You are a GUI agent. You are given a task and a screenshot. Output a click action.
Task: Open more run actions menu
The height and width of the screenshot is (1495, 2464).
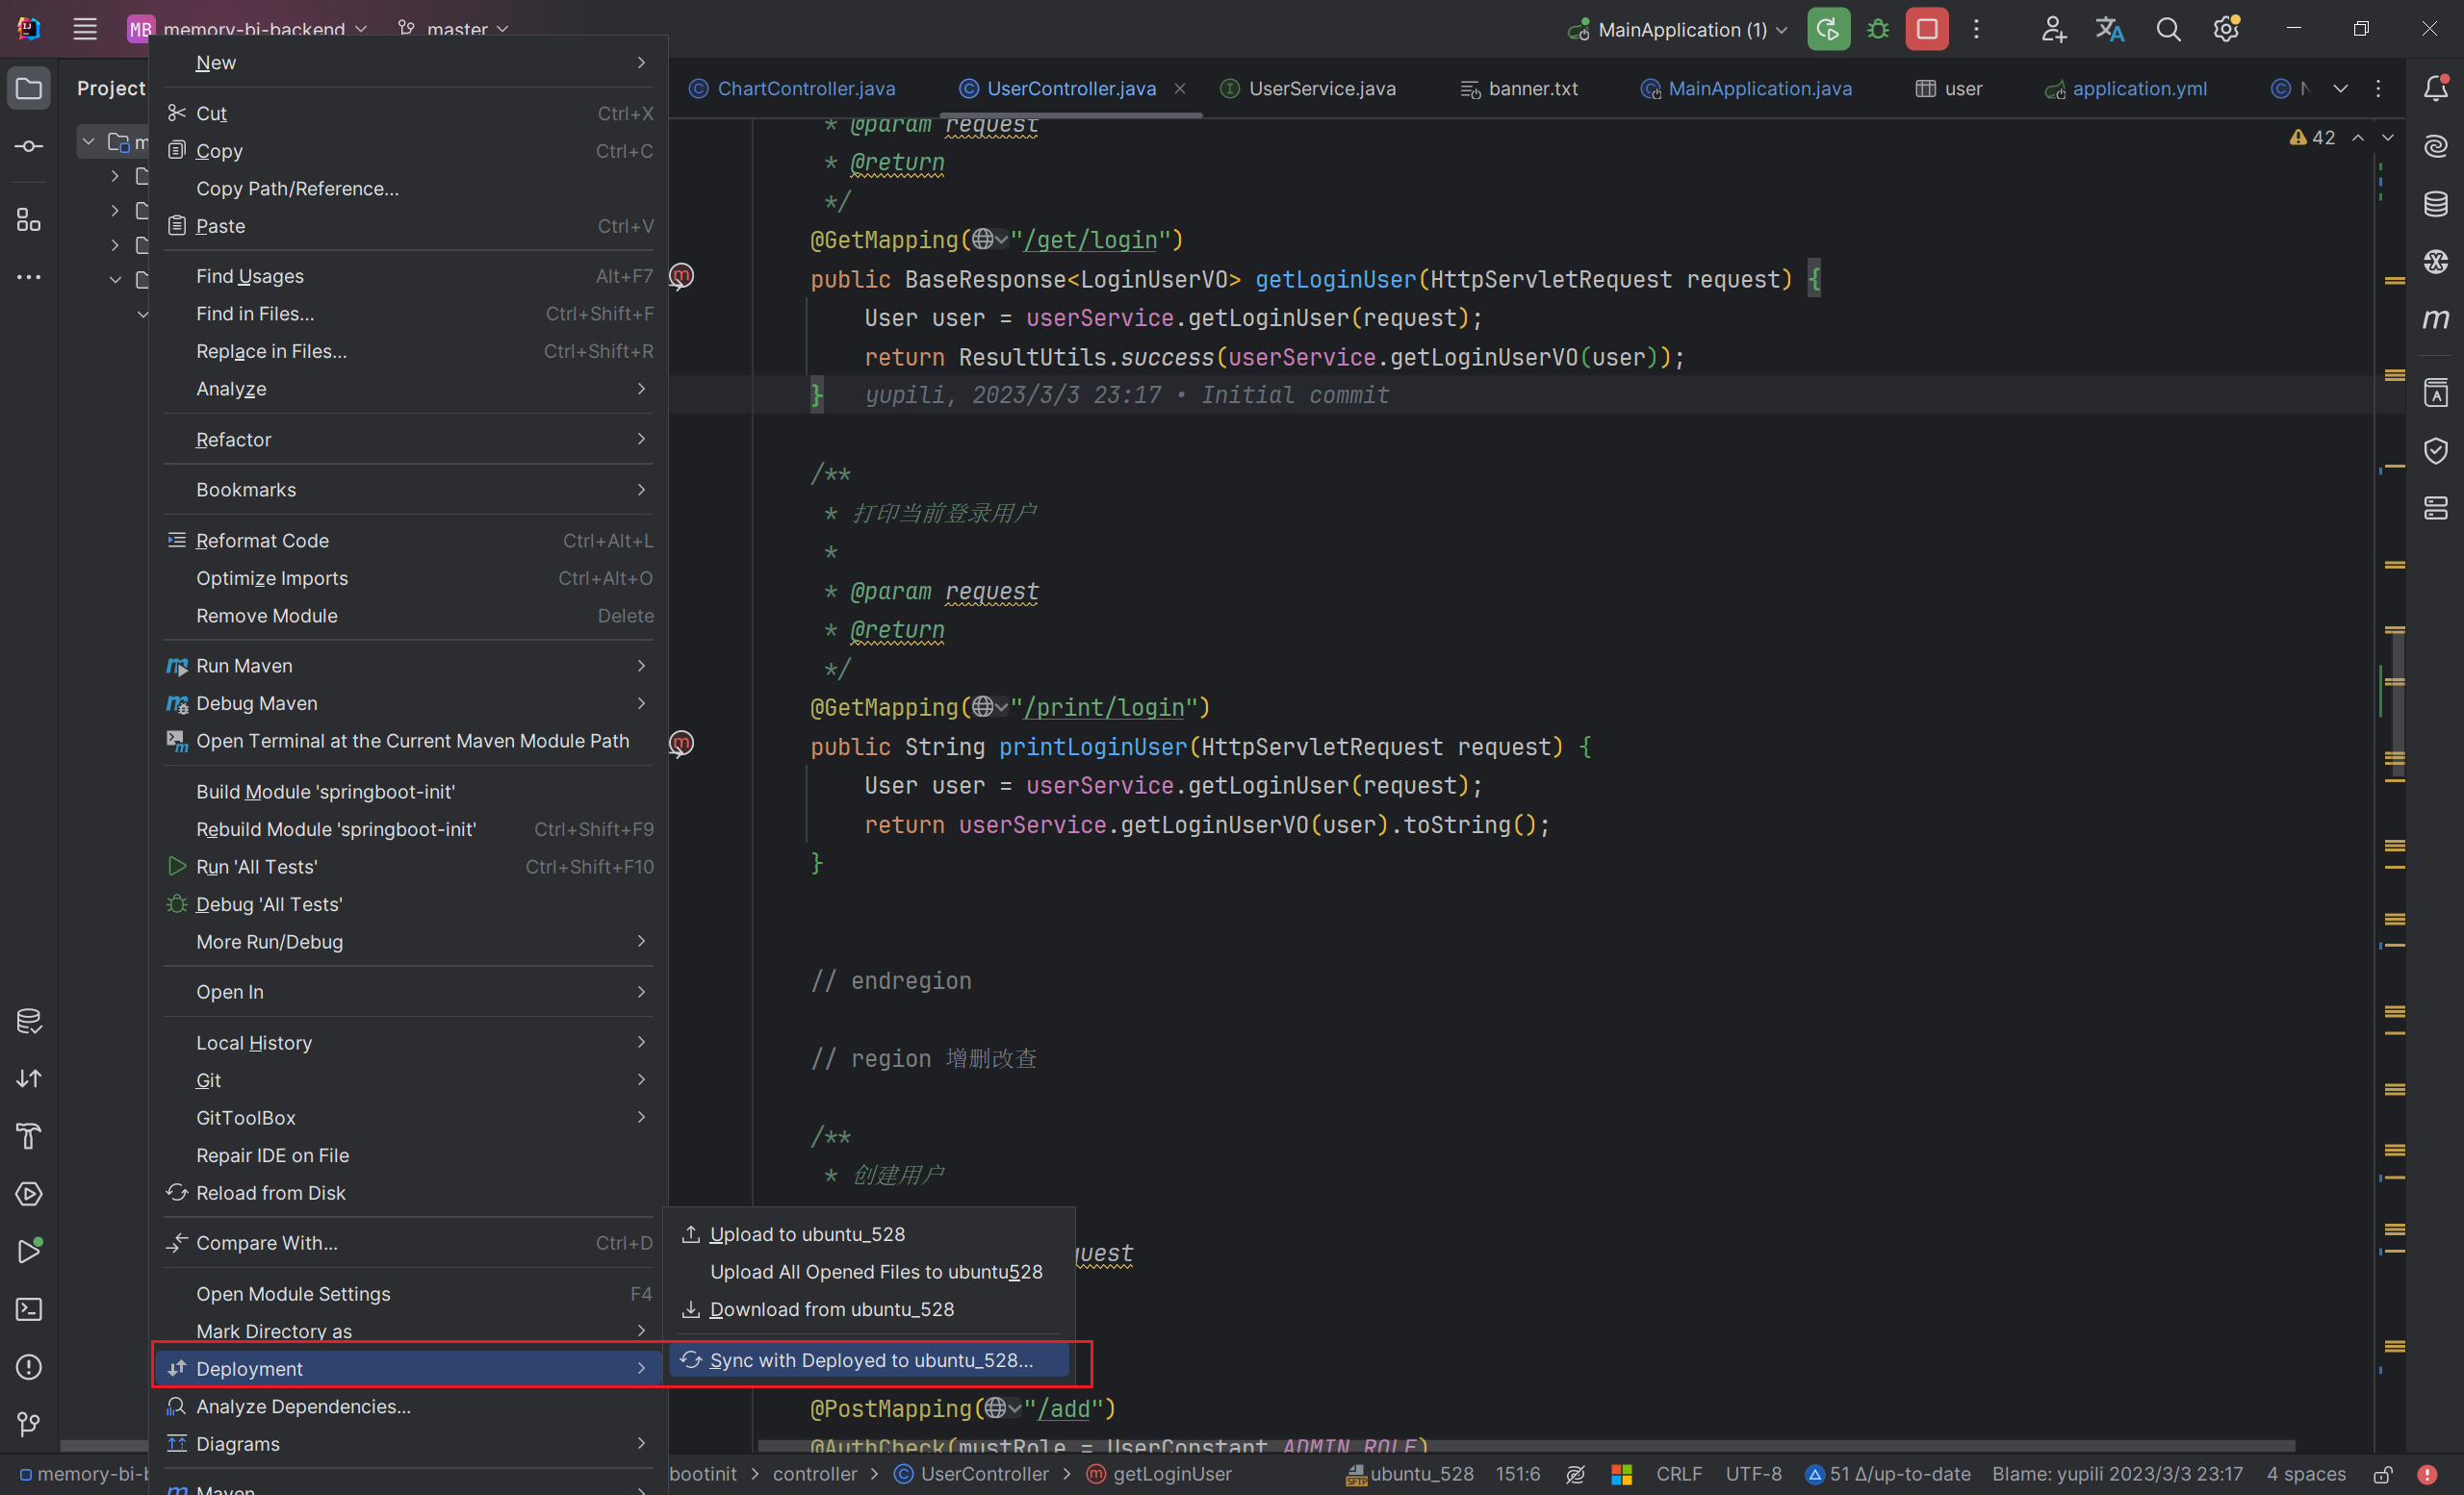tap(1976, 29)
